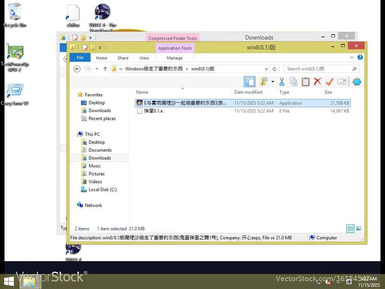This screenshot has width=385, height=289.
Task: Select Desktop under This PC
Action: click(97, 142)
